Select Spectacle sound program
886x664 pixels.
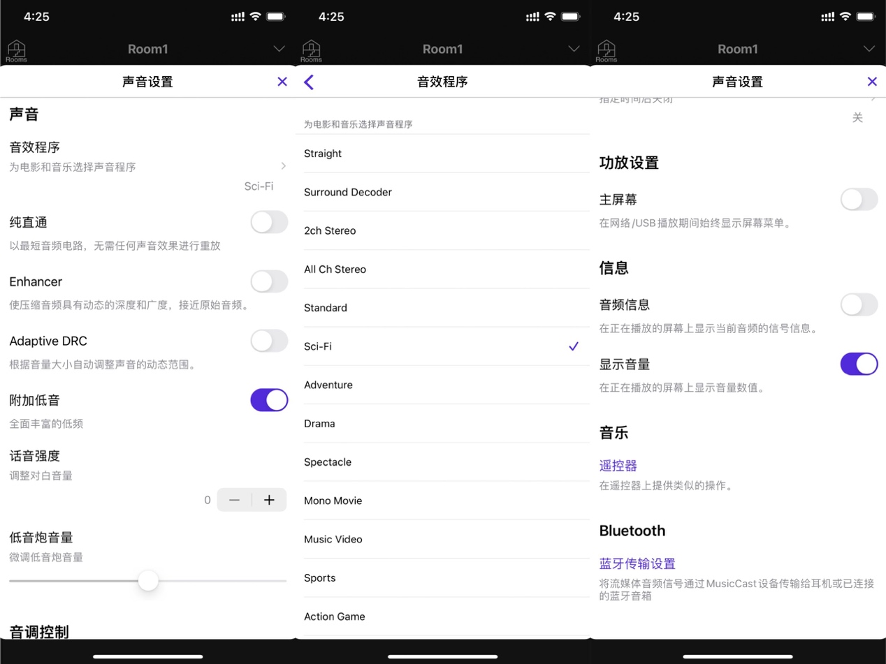[x=442, y=462]
